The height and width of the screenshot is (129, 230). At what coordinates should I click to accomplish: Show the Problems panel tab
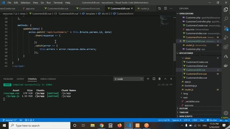(x=8, y=79)
